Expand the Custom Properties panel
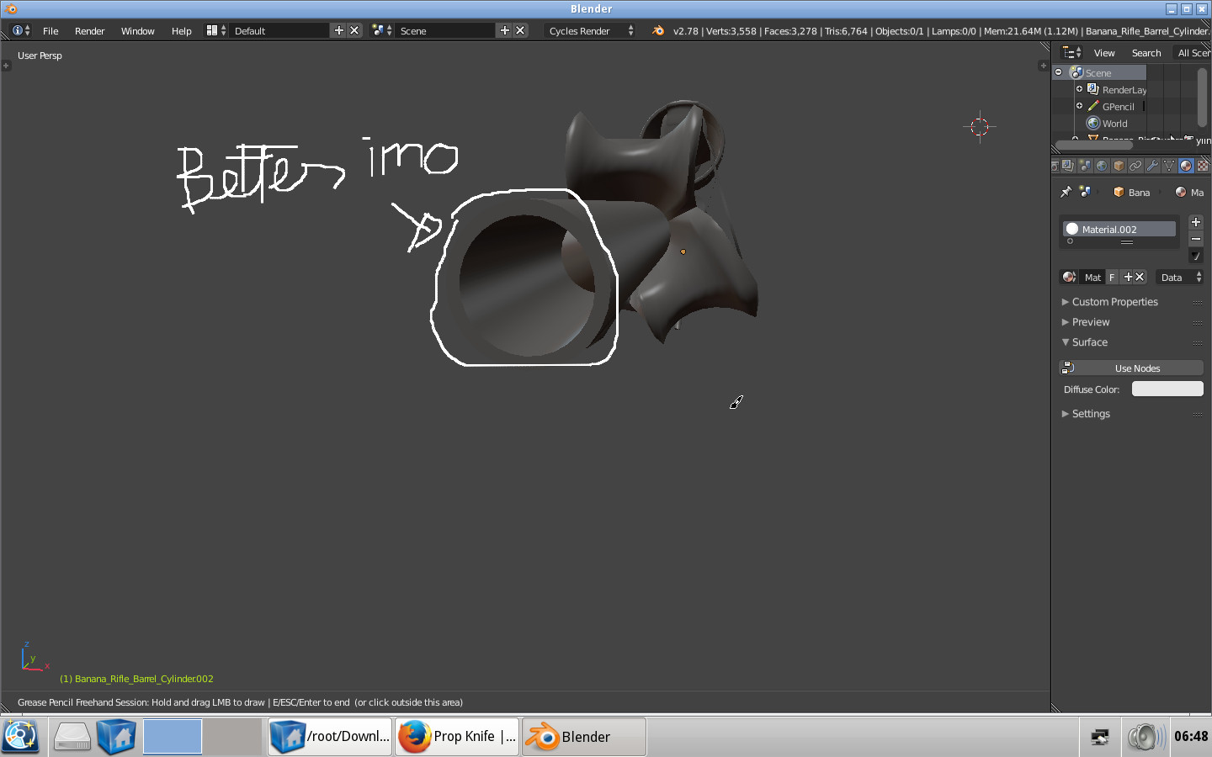Image resolution: width=1212 pixels, height=757 pixels. coord(1114,302)
